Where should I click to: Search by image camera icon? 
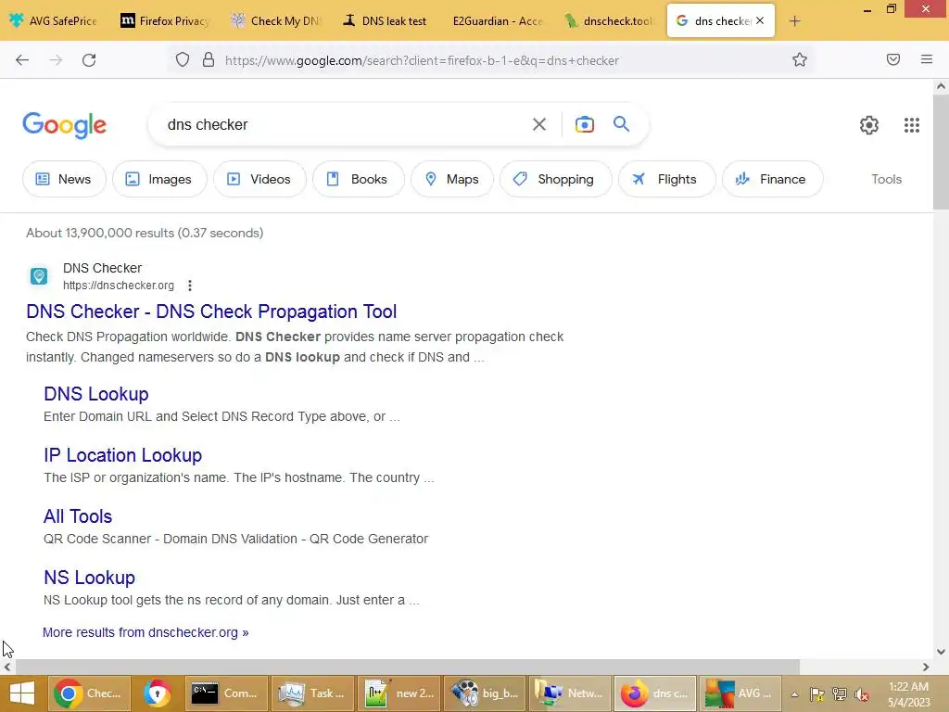pos(584,125)
